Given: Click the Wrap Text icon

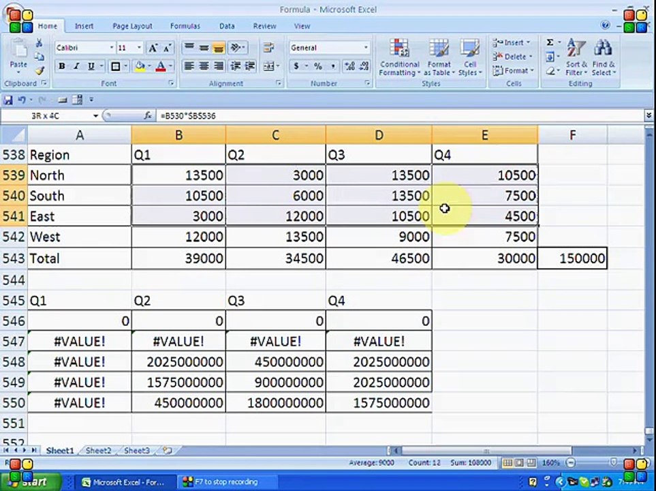Looking at the screenshot, I should [x=268, y=47].
